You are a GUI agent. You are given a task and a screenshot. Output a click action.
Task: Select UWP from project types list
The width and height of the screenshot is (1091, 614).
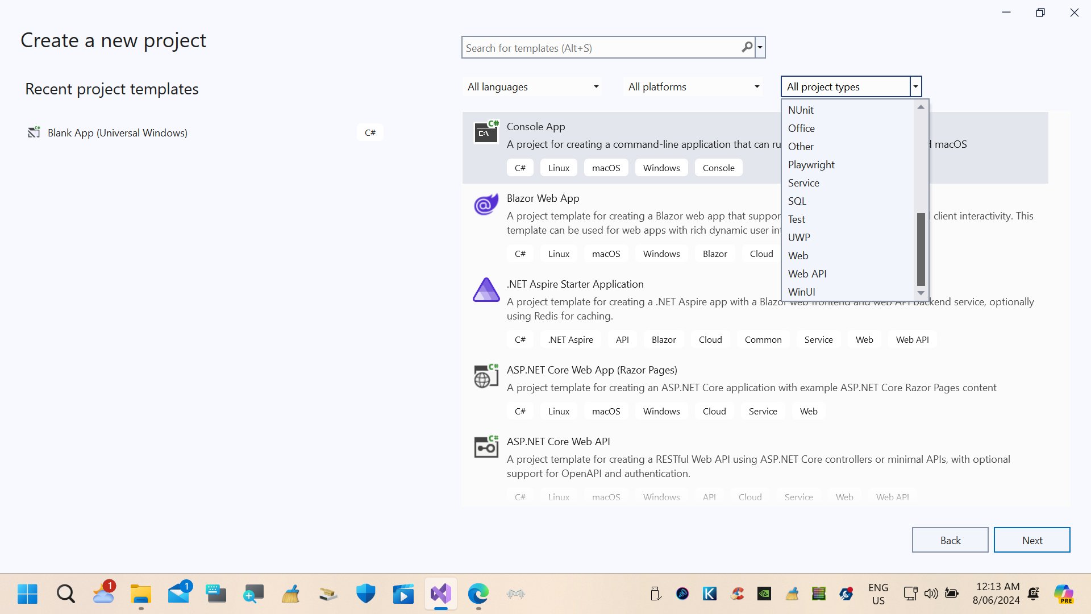click(848, 237)
